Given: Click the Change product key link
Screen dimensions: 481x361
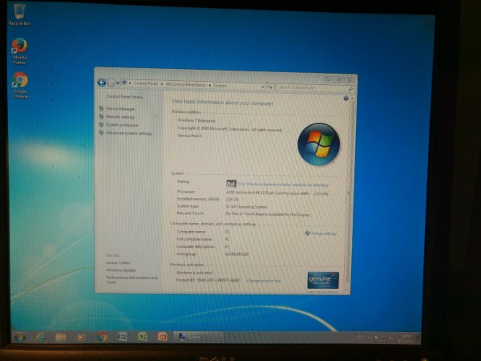Looking at the screenshot, I should click(x=263, y=281).
